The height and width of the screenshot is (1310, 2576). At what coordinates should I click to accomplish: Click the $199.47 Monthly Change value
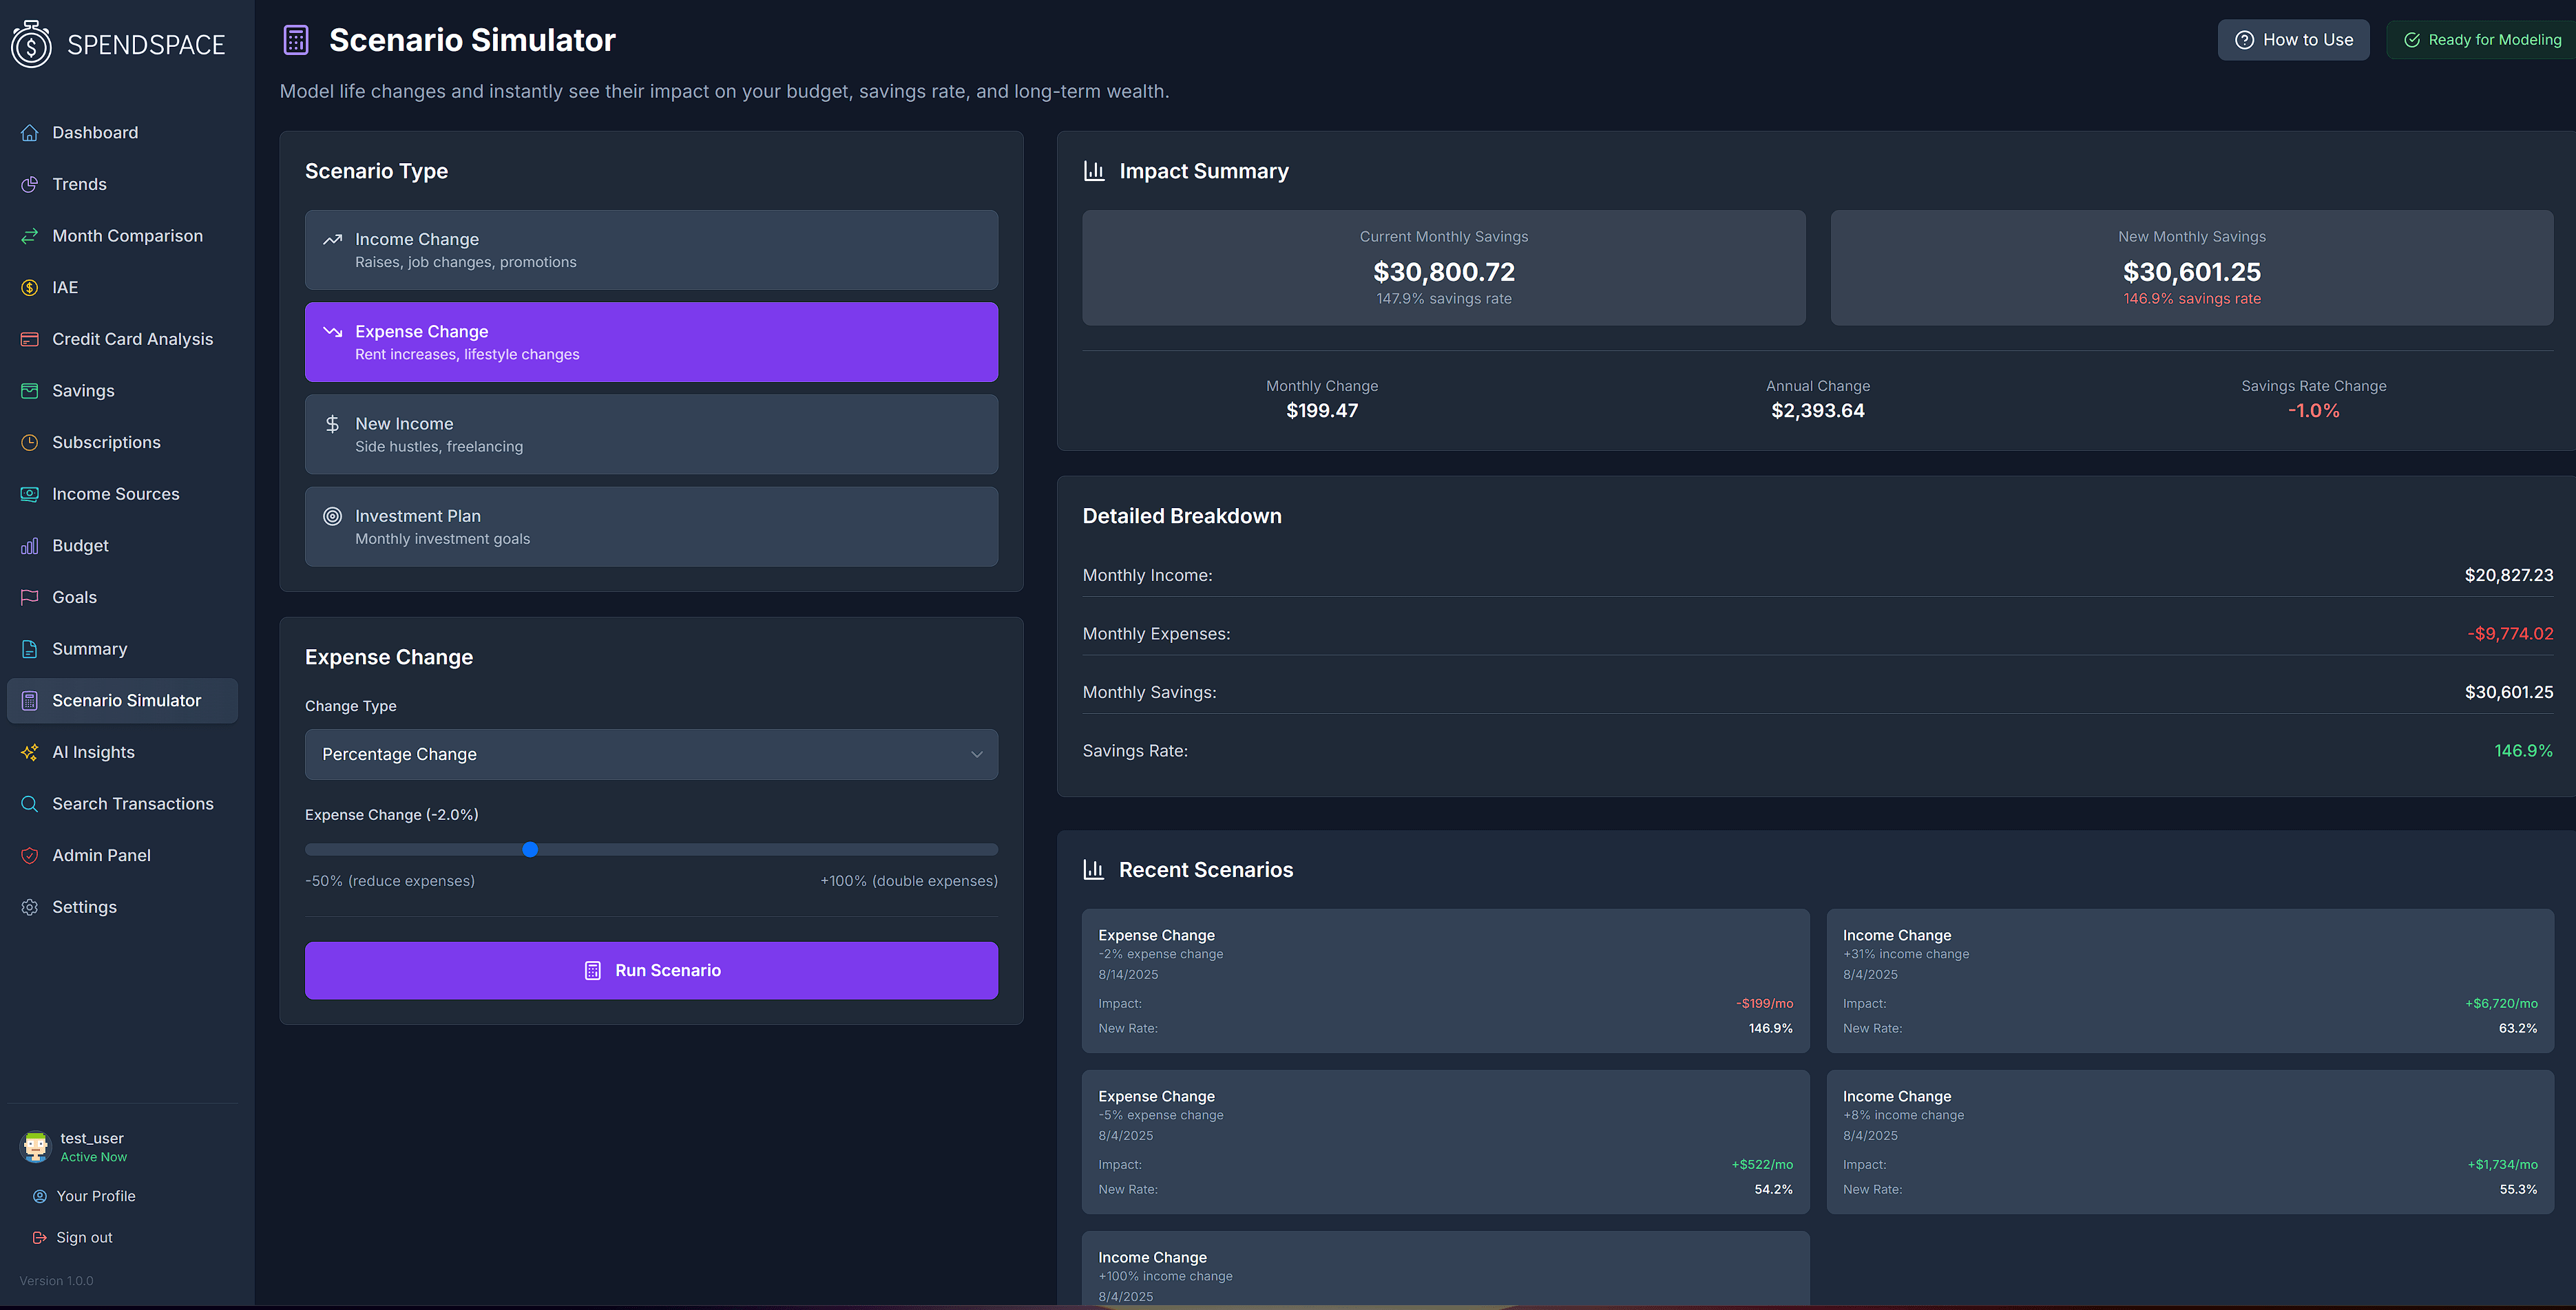click(x=1322, y=411)
